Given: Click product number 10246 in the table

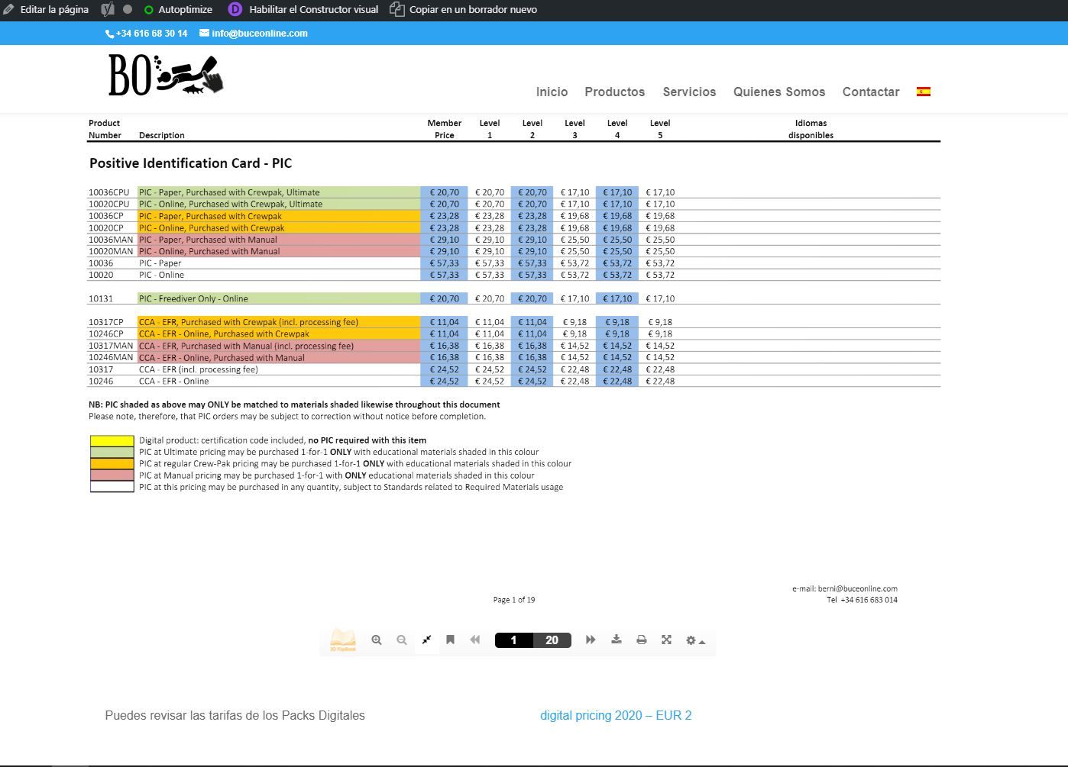Looking at the screenshot, I should (x=101, y=381).
